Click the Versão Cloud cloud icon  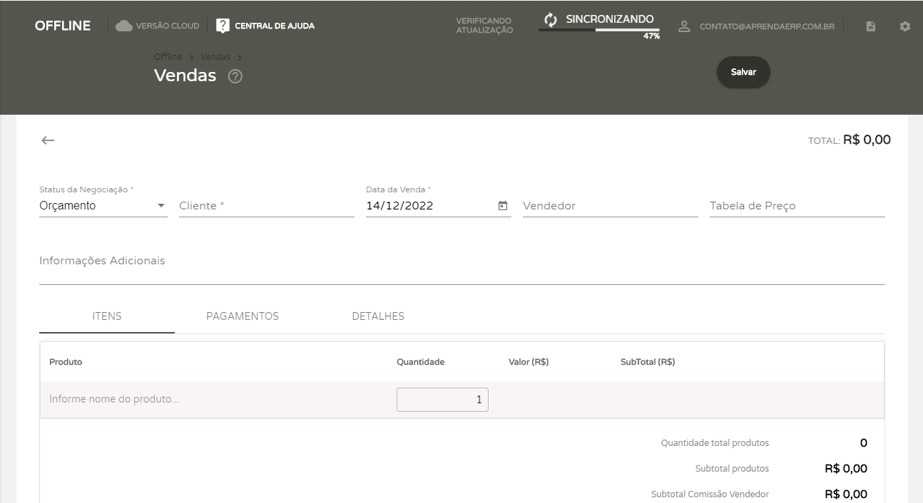point(124,26)
